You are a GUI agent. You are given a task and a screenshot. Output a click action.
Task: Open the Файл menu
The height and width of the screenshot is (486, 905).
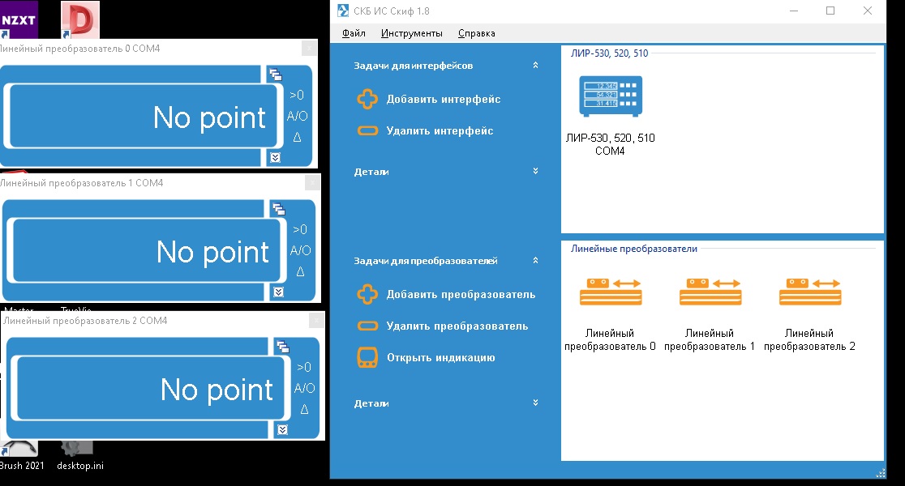[x=354, y=33]
